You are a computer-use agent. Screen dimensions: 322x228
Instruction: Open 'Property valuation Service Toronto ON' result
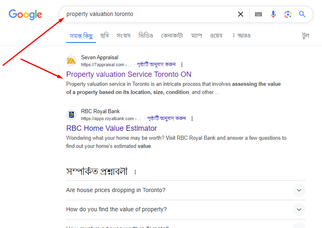click(x=129, y=74)
